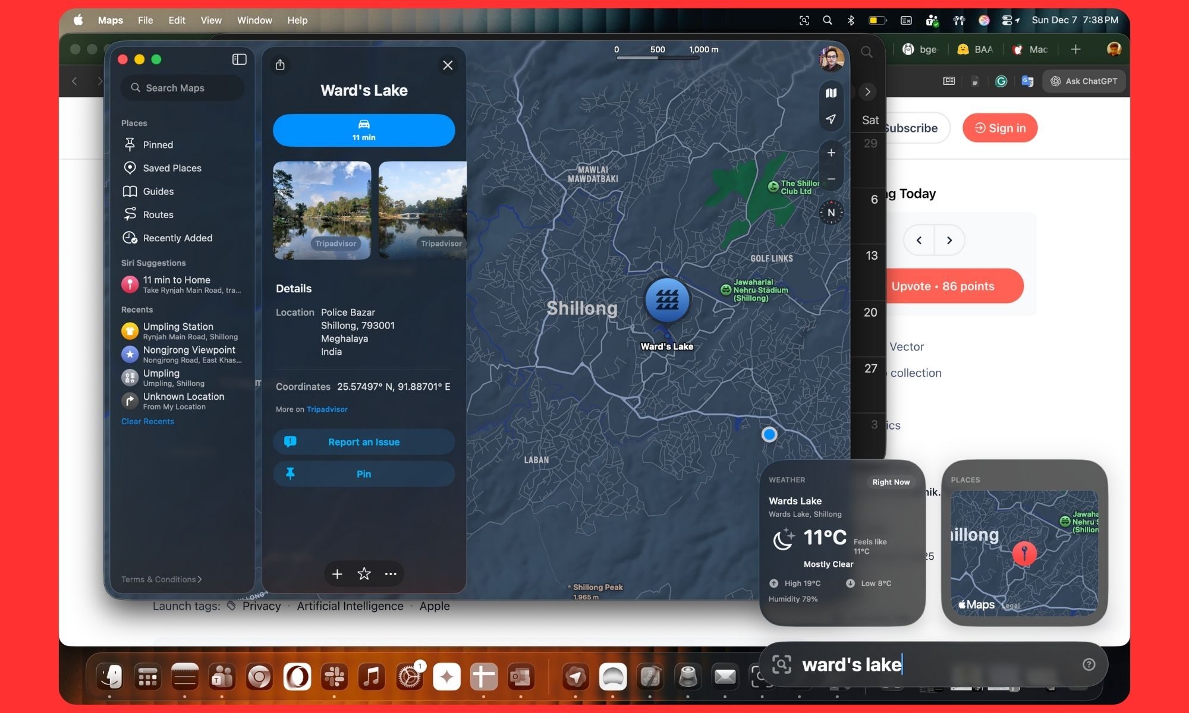Click the Clear Recents link

[x=147, y=421]
